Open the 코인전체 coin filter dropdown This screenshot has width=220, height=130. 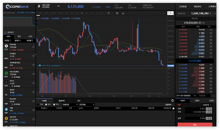click(x=85, y=104)
